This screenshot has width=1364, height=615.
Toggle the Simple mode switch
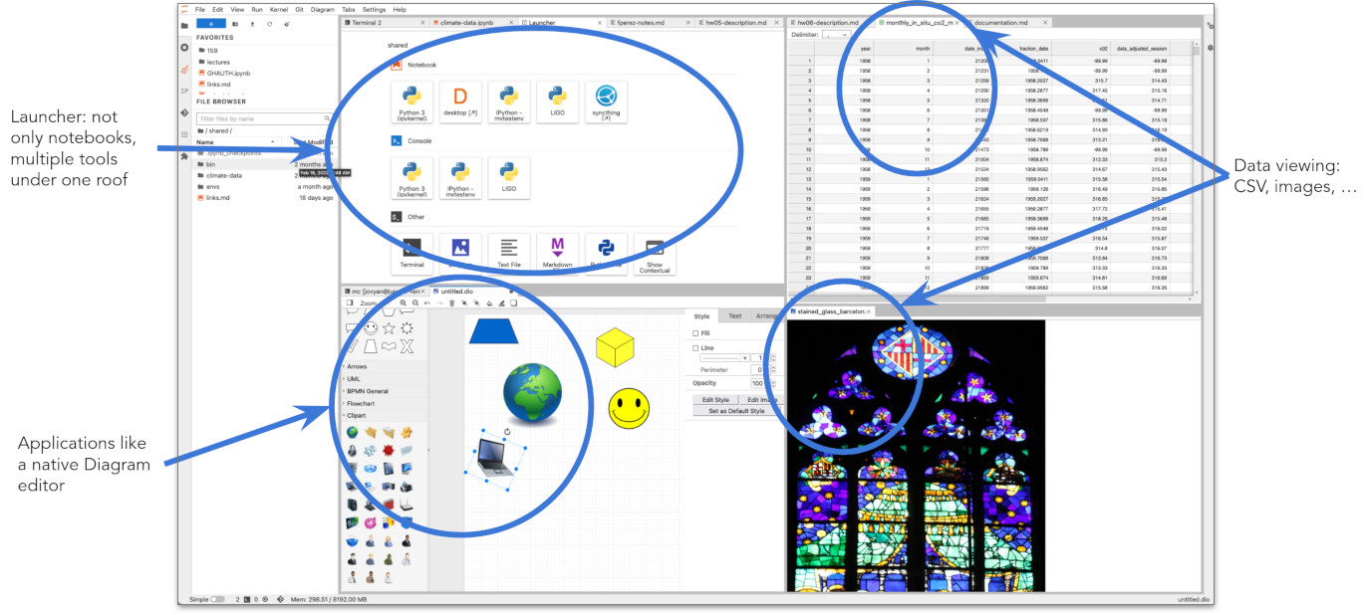[x=217, y=599]
